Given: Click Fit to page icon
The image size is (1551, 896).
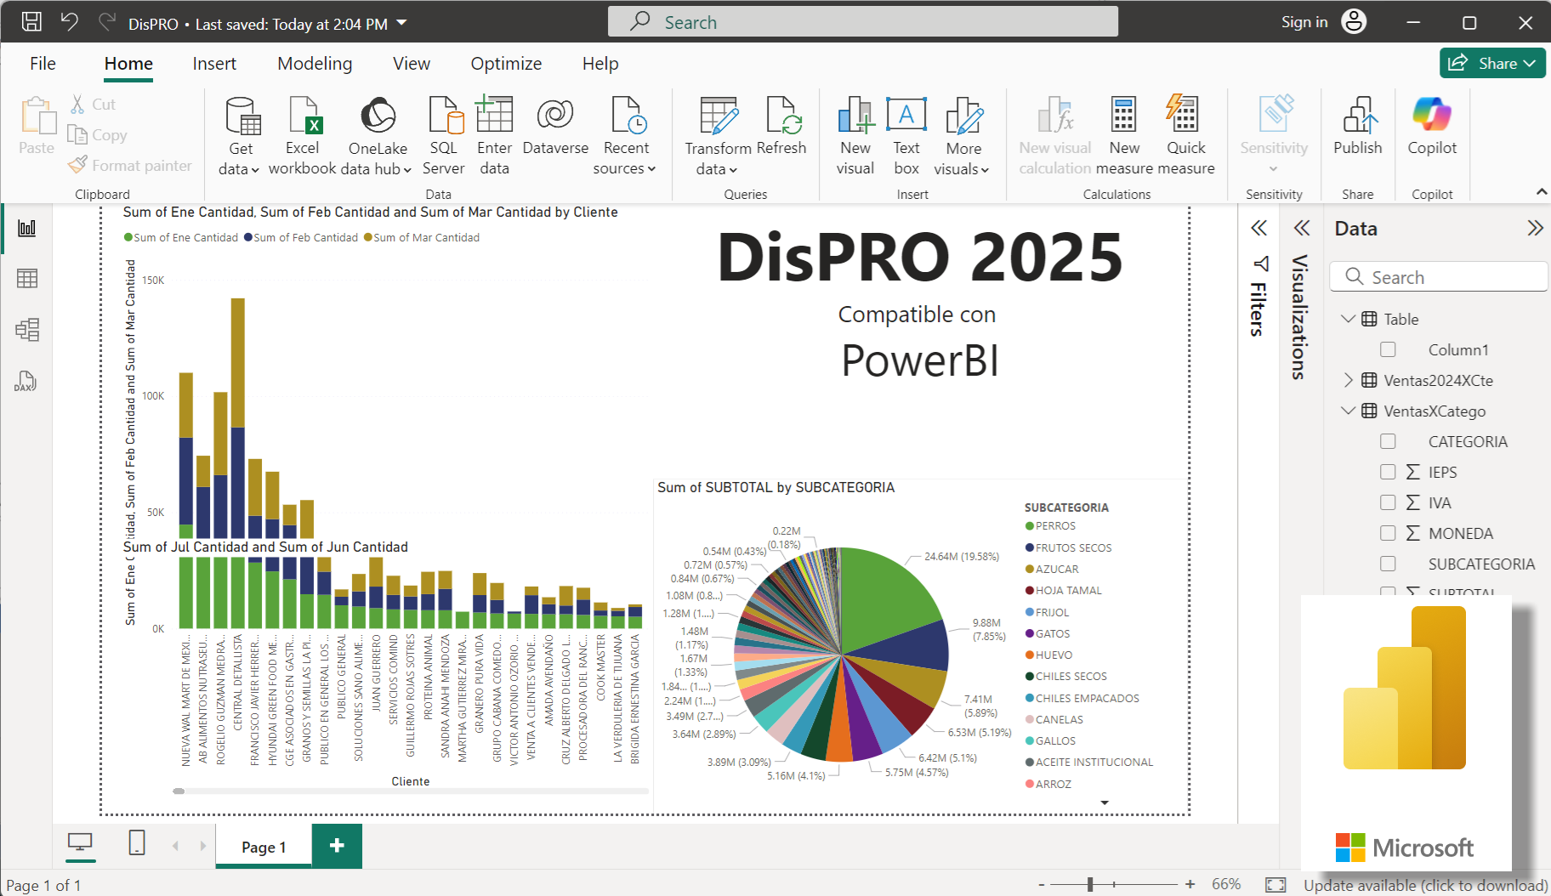Looking at the screenshot, I should point(1275,885).
